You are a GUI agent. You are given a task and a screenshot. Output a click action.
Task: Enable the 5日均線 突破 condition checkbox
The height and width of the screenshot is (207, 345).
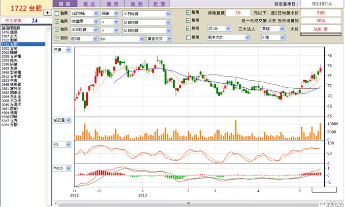click(57, 13)
